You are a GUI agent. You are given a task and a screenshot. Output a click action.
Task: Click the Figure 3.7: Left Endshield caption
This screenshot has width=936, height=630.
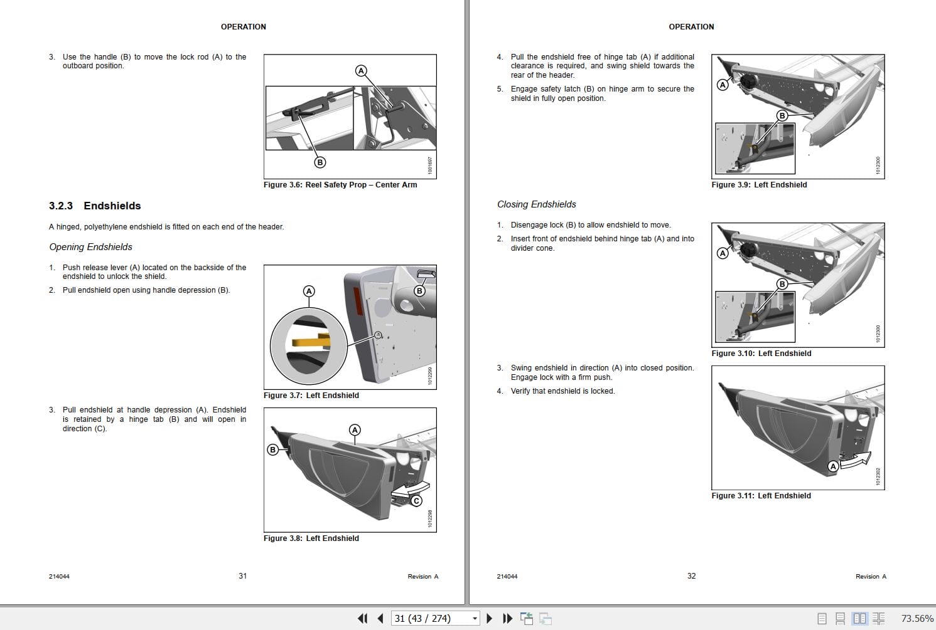[x=311, y=396]
